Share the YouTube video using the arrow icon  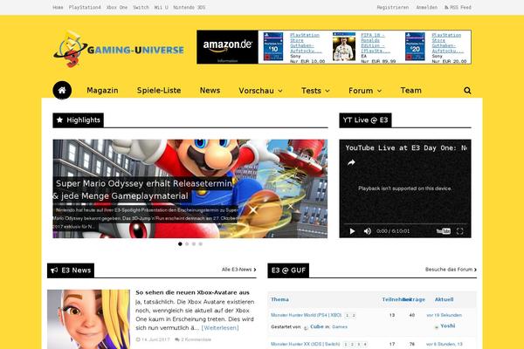351,162
